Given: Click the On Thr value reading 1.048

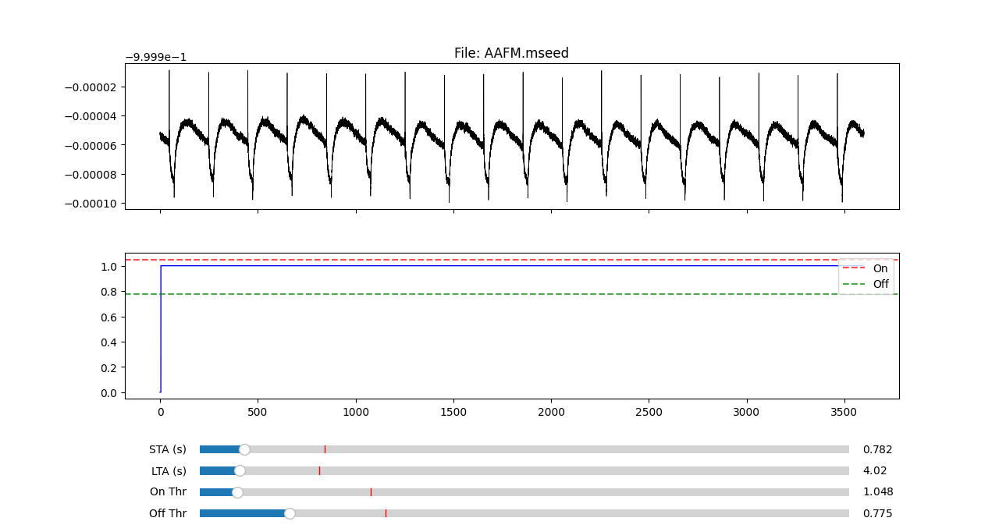Looking at the screenshot, I should 878,492.
